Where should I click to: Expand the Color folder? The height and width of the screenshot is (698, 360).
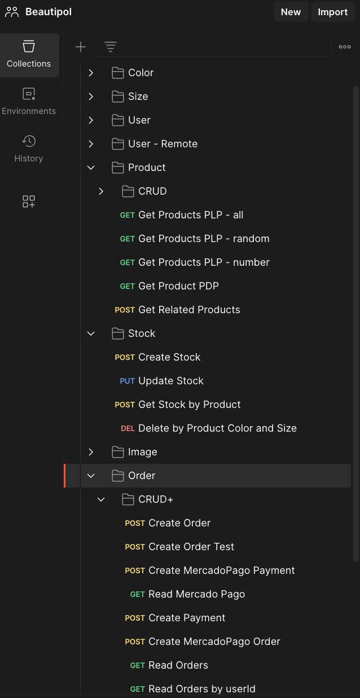(91, 73)
